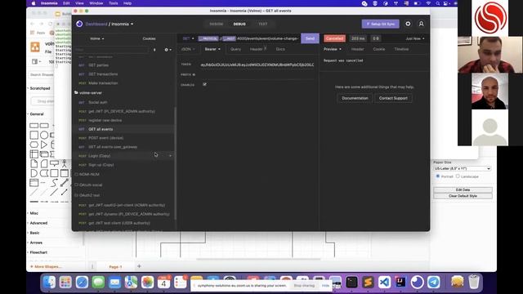Click the volme-server folder icon
The width and height of the screenshot is (523, 294).
click(x=76, y=92)
